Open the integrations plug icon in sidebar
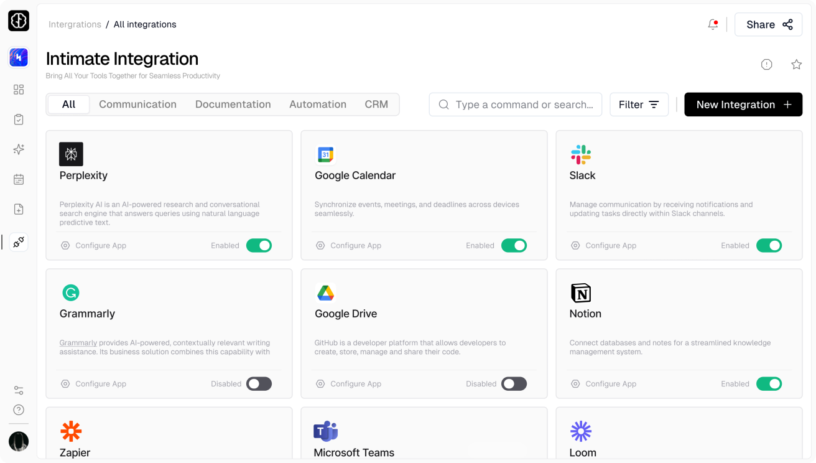 pyautogui.click(x=19, y=241)
